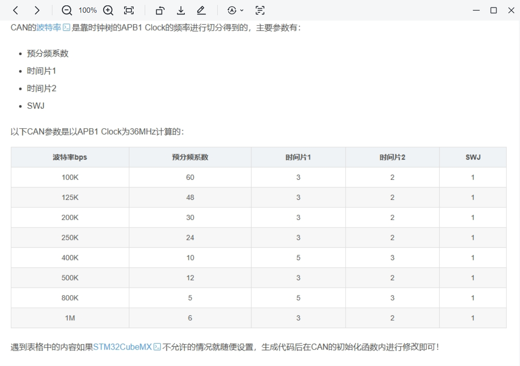Image resolution: width=520 pixels, height=366 pixels.
Task: Click prescaler value 10 in 400K row
Action: click(x=190, y=258)
